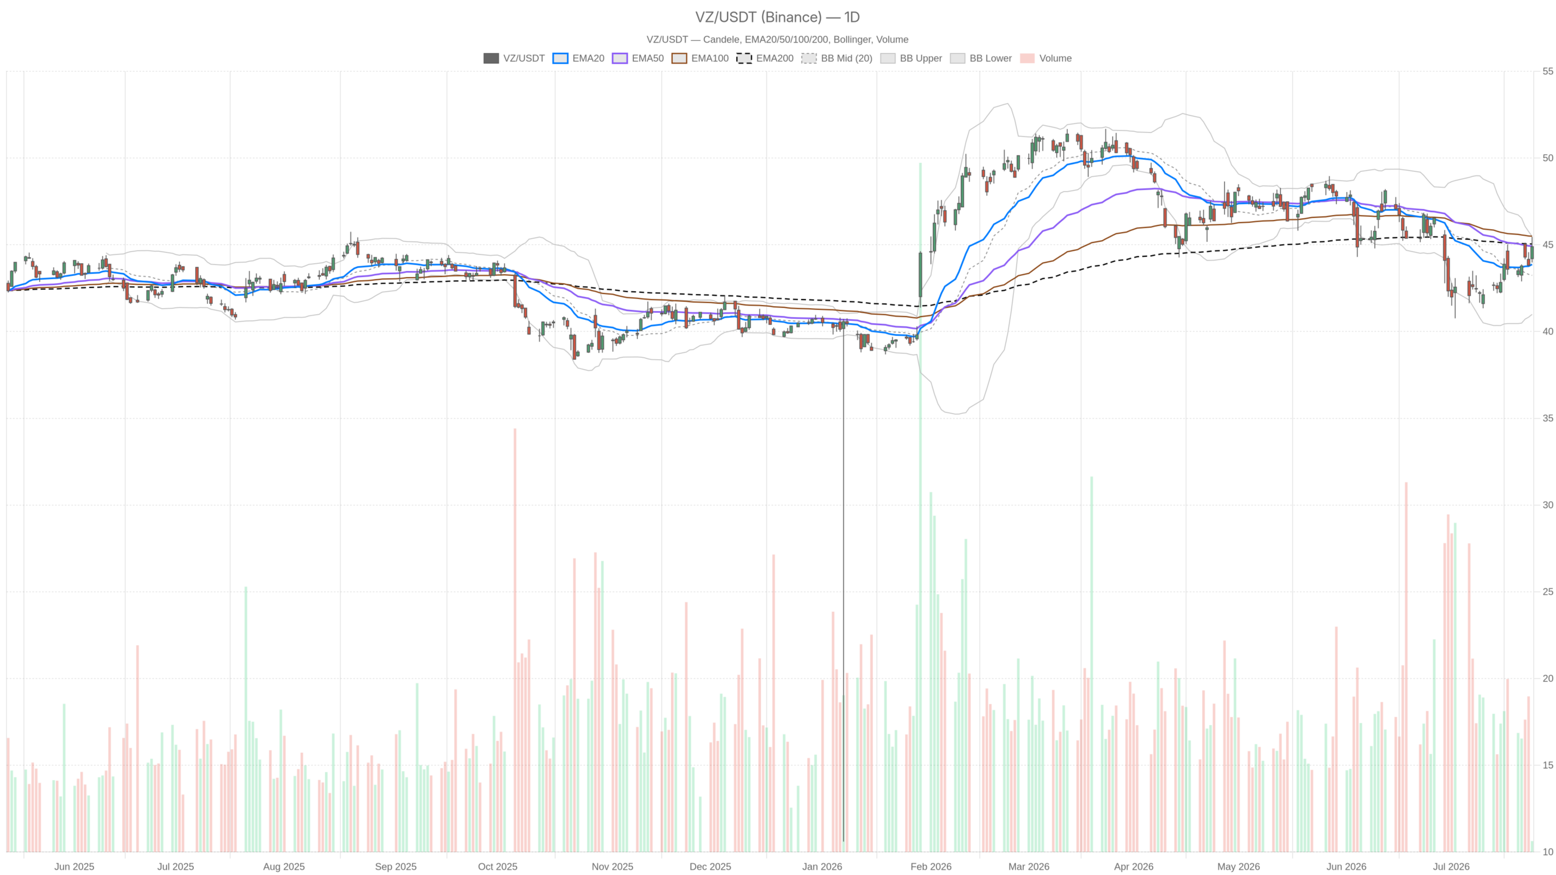Click the Feb 2026 x-axis label
1556x875 pixels.
[931, 866]
